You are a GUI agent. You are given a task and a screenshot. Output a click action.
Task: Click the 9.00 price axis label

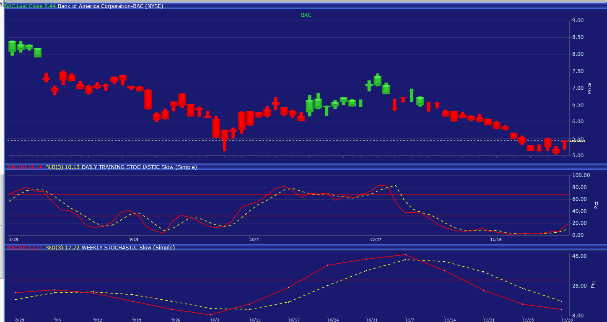(x=578, y=21)
